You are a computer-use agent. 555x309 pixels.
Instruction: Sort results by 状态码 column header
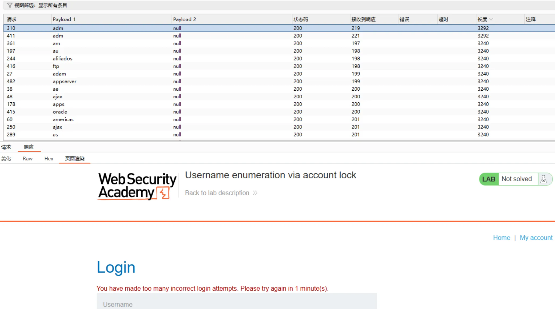300,19
